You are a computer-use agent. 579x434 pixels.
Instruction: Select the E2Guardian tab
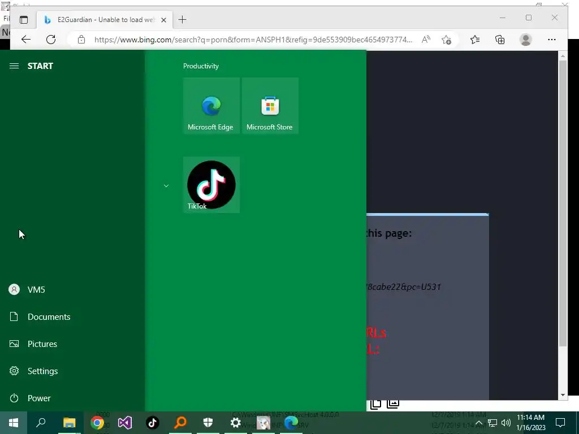click(x=104, y=20)
